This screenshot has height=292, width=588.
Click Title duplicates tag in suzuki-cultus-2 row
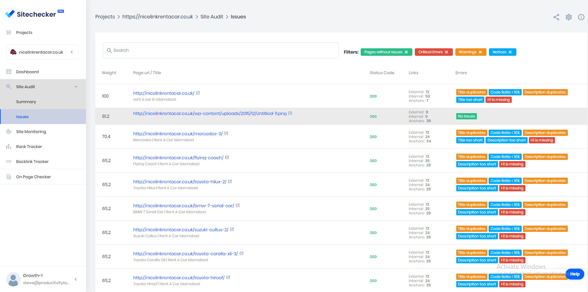(x=472, y=229)
